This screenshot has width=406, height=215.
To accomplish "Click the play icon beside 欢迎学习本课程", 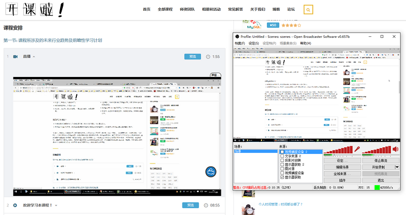I will pos(15,205).
